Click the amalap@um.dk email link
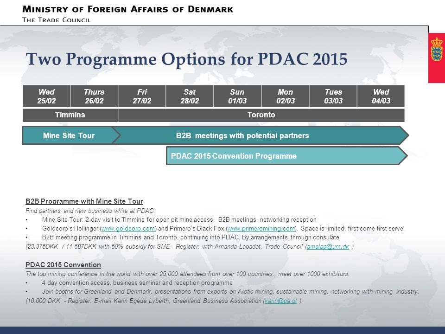 click(328, 246)
